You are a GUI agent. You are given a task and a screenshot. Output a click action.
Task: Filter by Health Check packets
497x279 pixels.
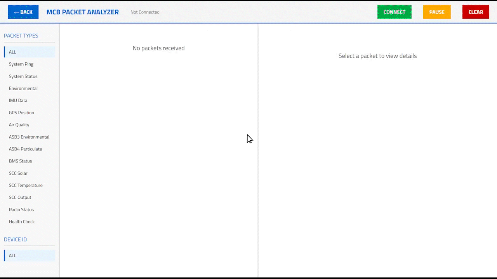(22, 222)
